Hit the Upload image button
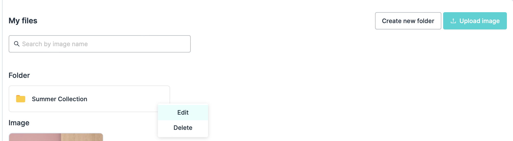The height and width of the screenshot is (141, 513). (x=475, y=21)
